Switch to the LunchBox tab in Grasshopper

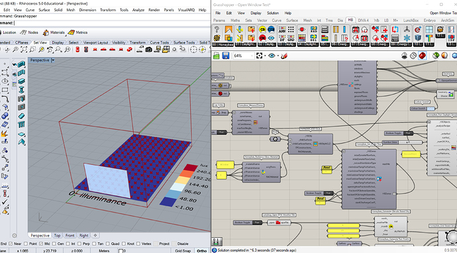coord(411,21)
